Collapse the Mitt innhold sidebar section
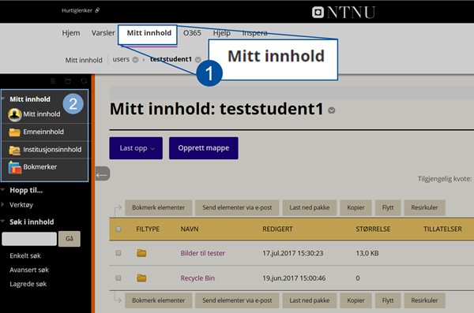 pyautogui.click(x=3, y=99)
